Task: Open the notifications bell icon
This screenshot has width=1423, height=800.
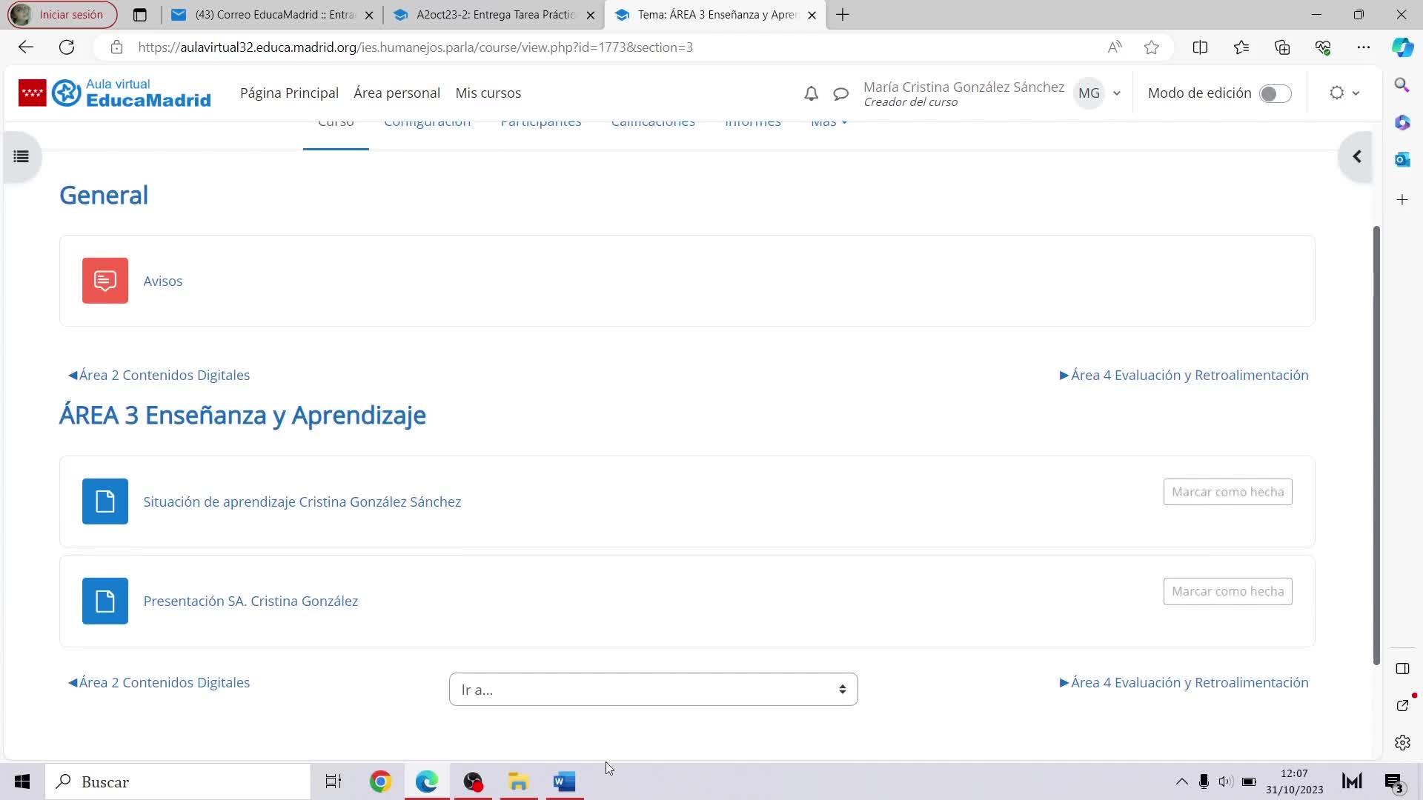Action: pyautogui.click(x=811, y=93)
